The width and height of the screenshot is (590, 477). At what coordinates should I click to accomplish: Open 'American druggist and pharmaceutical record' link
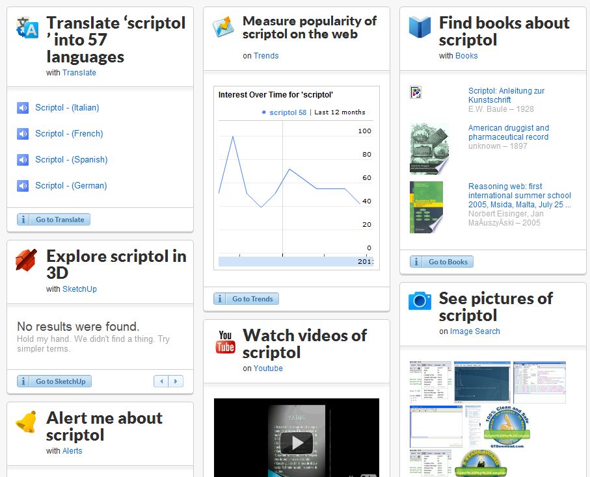(508, 133)
